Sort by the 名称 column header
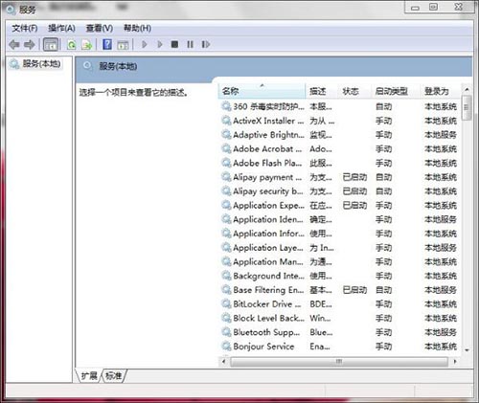Screen dimensions: 479x403 (x=262, y=91)
